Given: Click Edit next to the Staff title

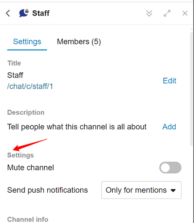Looking at the screenshot, I should 169,81.
